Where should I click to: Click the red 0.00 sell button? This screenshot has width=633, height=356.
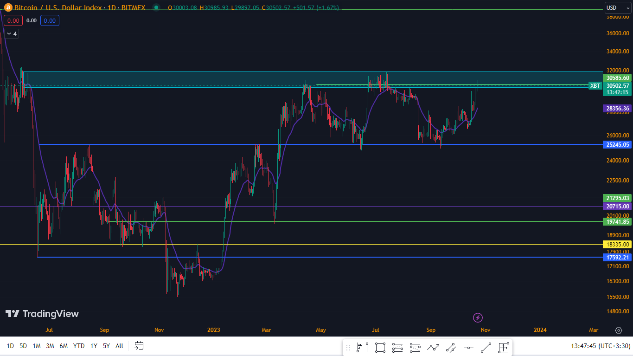(13, 20)
